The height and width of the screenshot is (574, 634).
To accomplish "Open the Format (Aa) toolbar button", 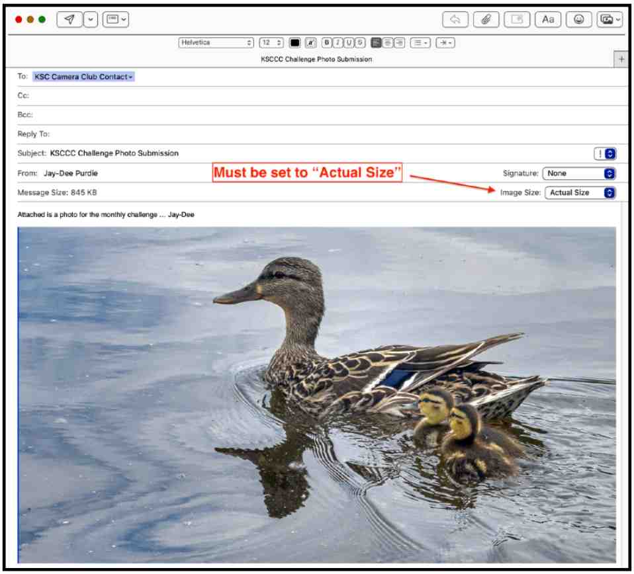I will point(548,19).
